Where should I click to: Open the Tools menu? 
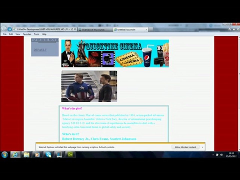tap(36, 34)
